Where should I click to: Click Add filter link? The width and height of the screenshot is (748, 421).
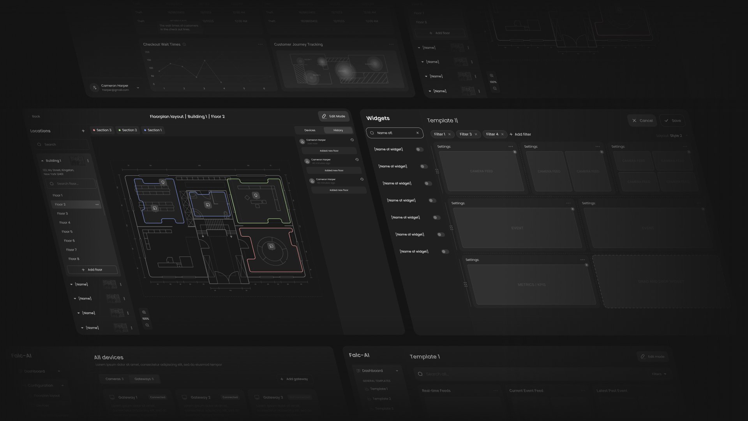[520, 134]
